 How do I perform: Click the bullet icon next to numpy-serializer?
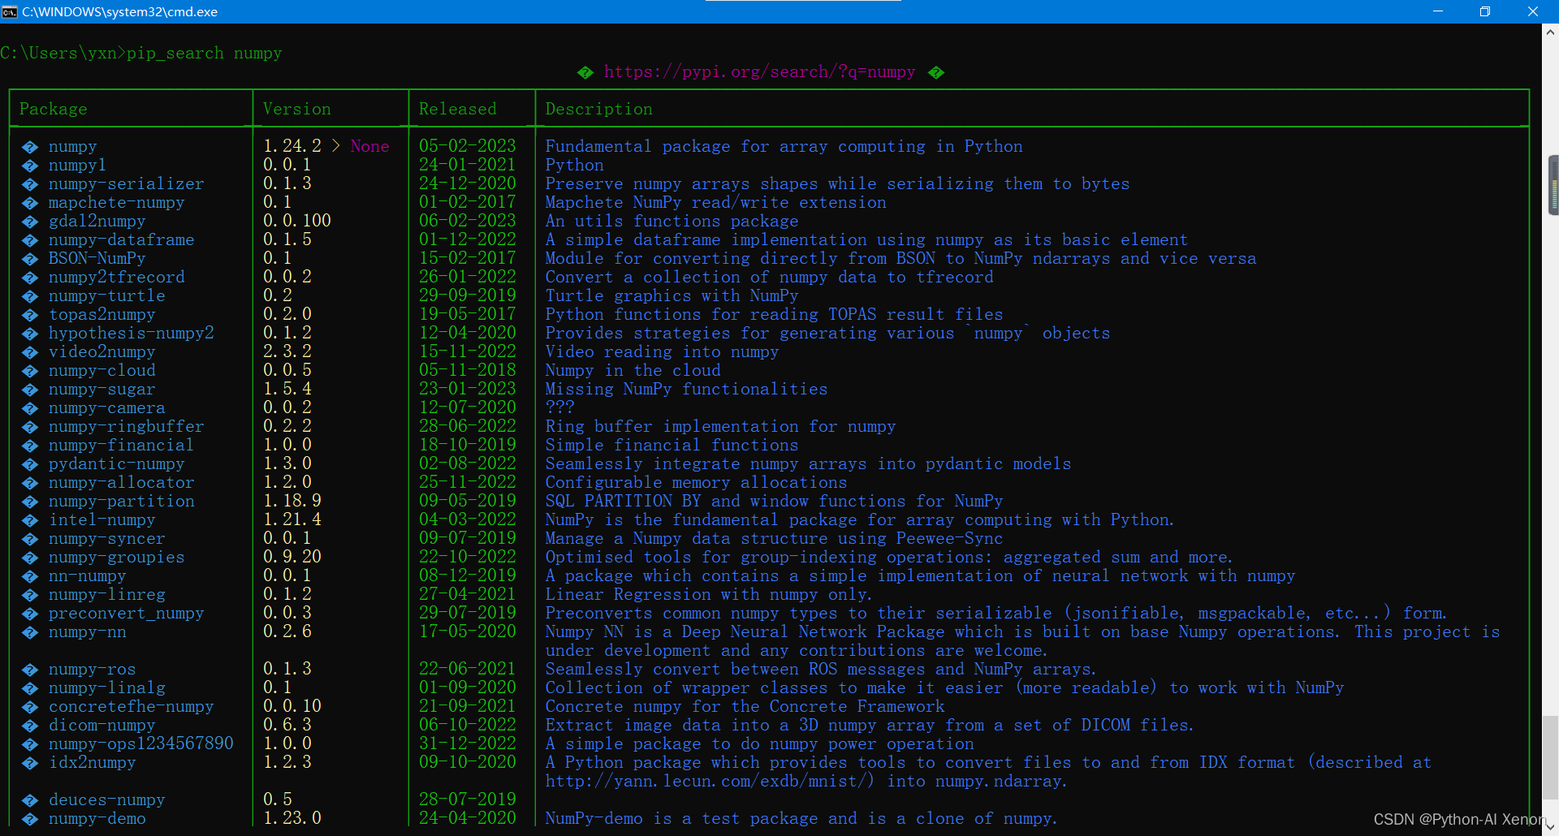(x=30, y=184)
